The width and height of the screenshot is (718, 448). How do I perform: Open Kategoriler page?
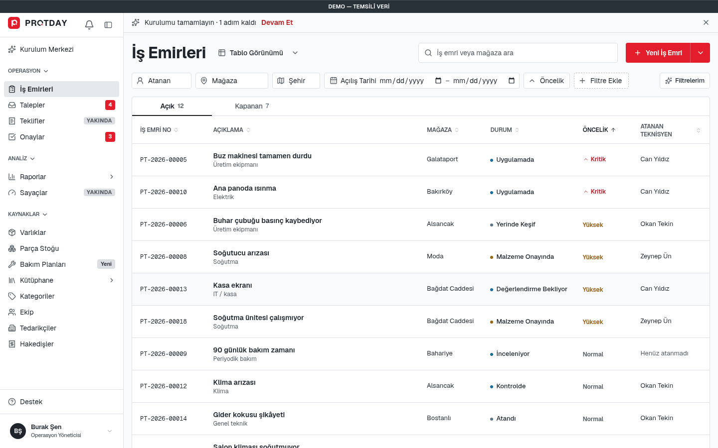[x=62, y=296]
